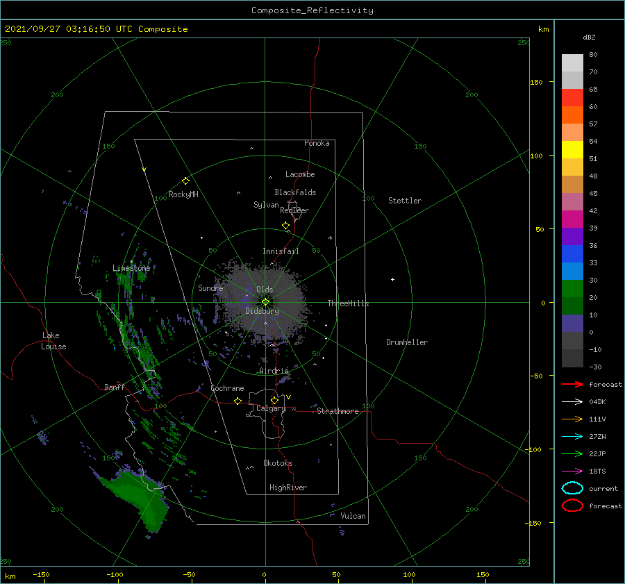Click the light gray 80 dBZ swatch
625x584 pixels.
pos(572,63)
